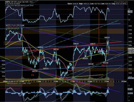Click the 1826 price axis label
Image resolution: width=134 pixels, height=102 pixels.
coord(130,73)
